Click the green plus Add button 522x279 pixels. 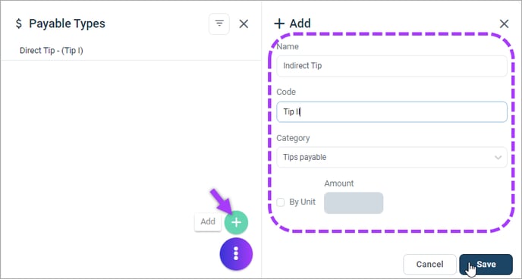[236, 222]
